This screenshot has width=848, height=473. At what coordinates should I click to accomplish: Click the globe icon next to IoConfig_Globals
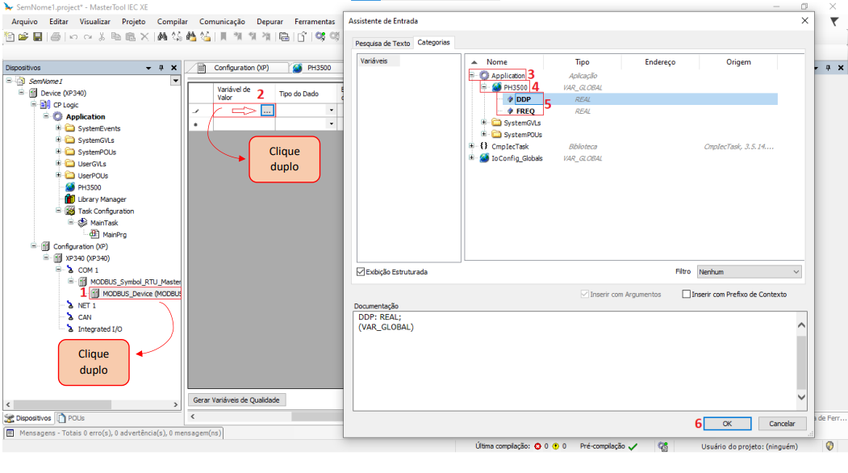[x=484, y=158]
